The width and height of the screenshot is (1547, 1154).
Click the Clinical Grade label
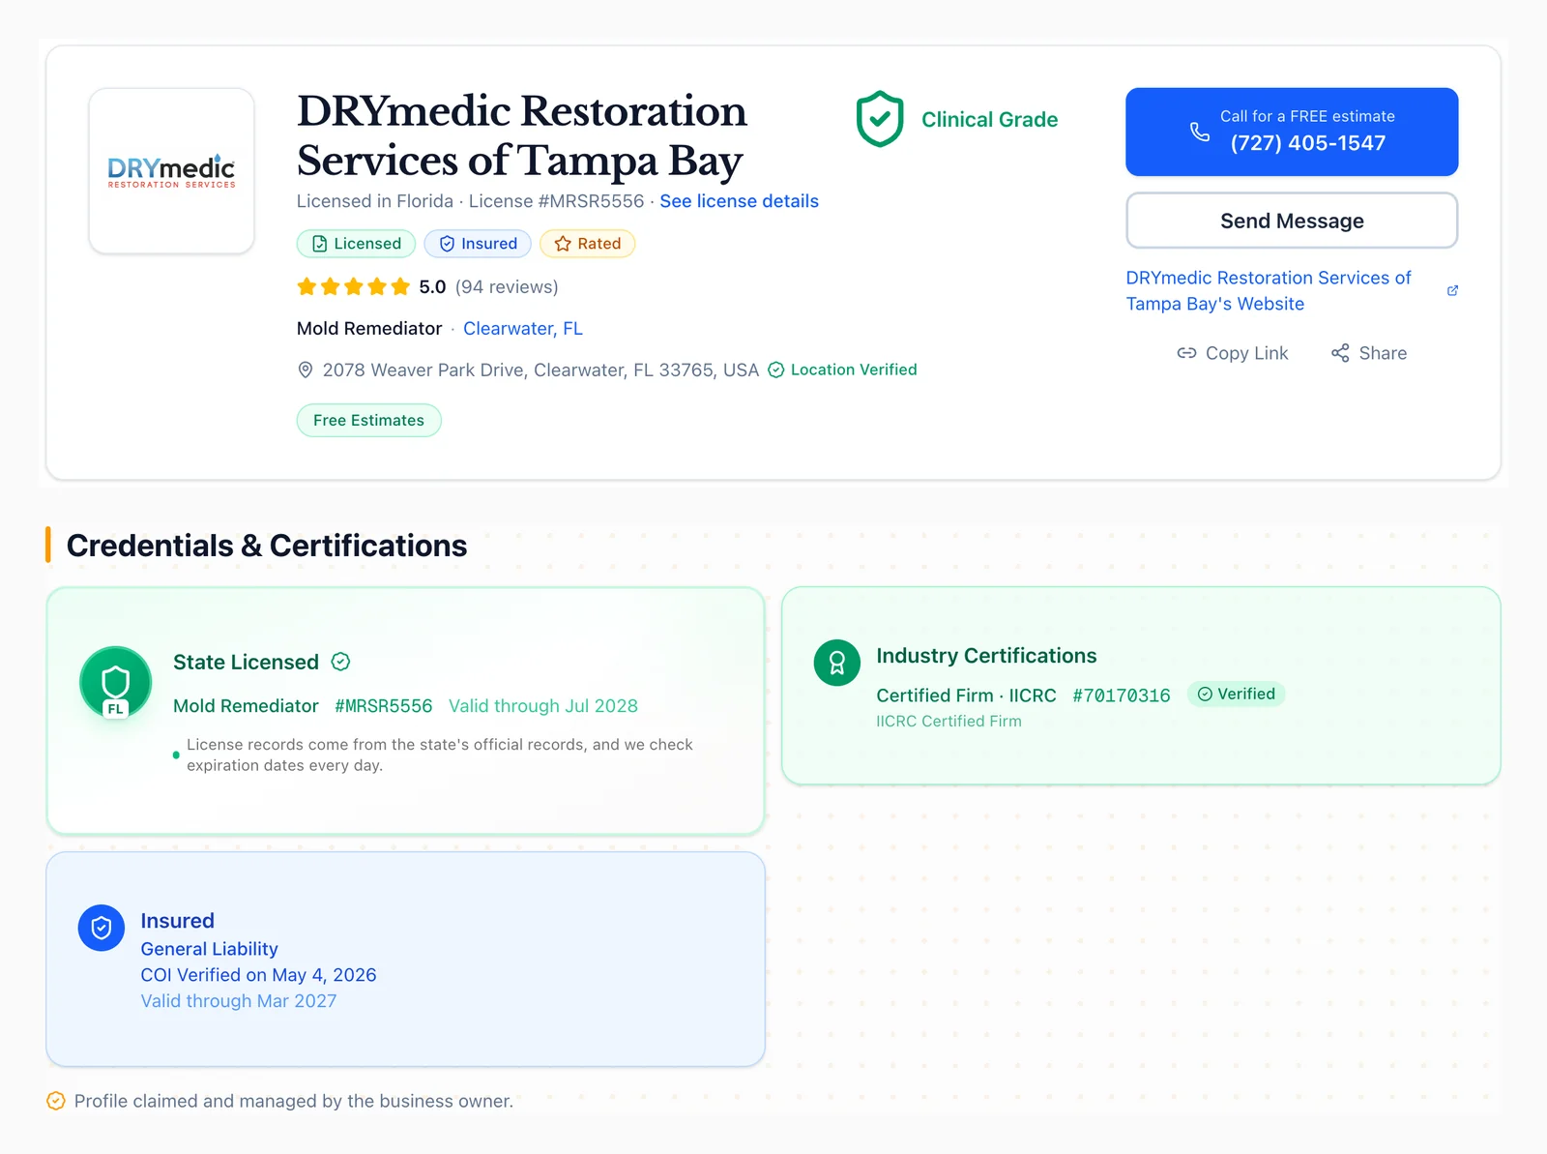(x=989, y=120)
